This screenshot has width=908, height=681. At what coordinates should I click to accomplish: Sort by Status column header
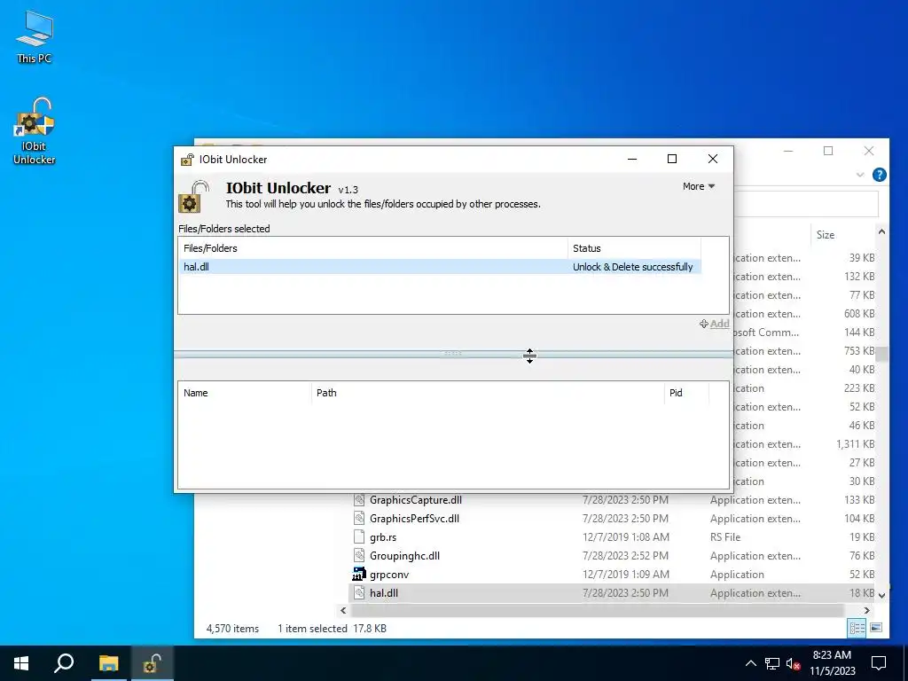click(634, 248)
